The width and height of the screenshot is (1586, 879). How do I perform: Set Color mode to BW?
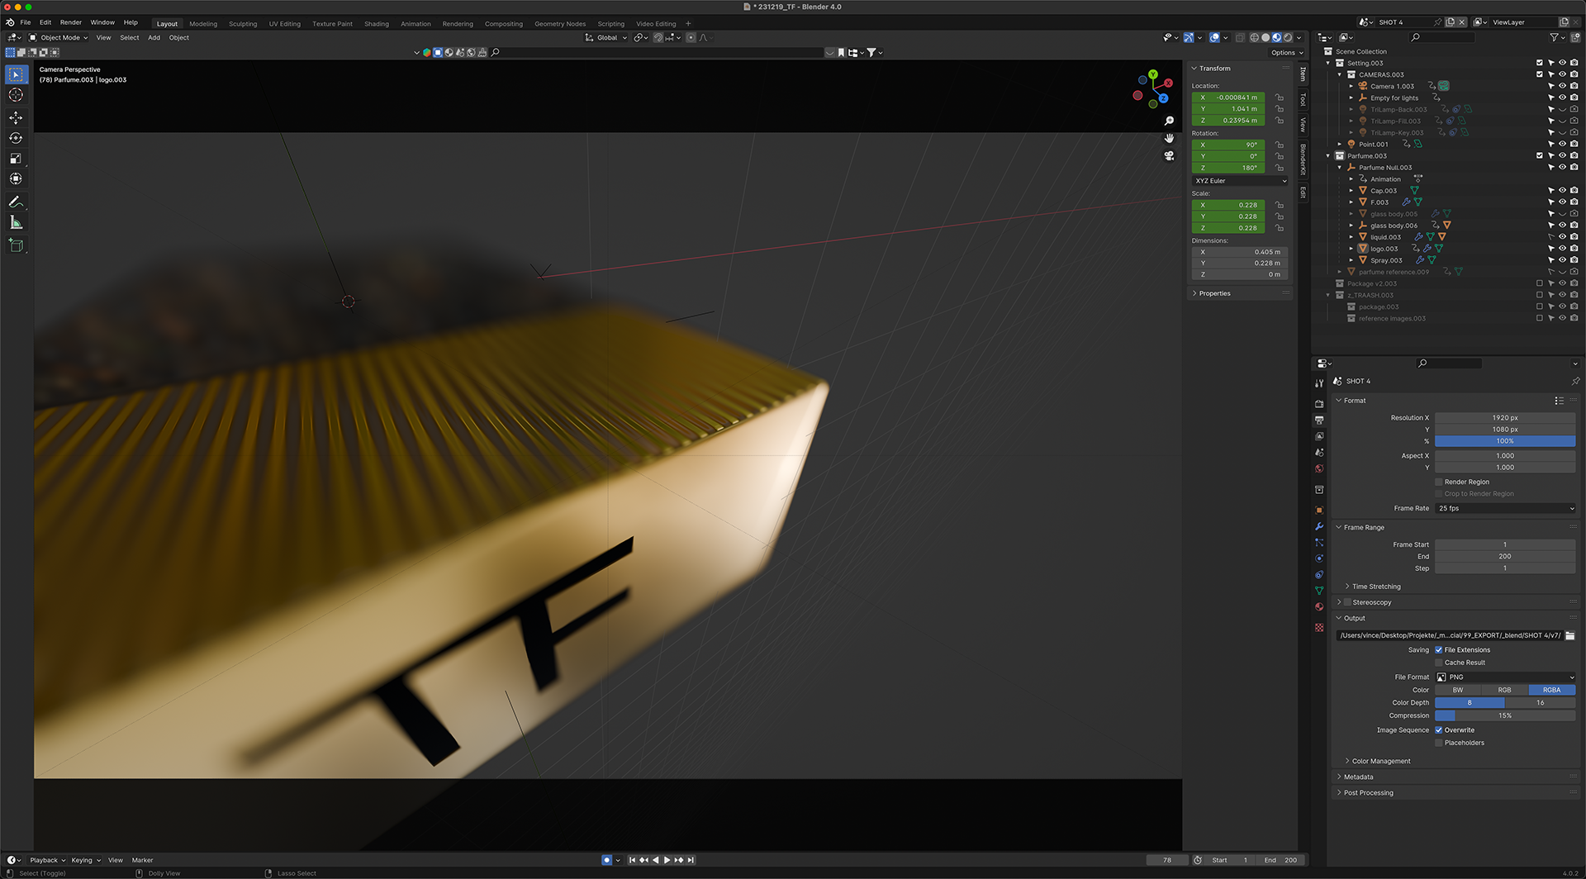click(x=1458, y=691)
